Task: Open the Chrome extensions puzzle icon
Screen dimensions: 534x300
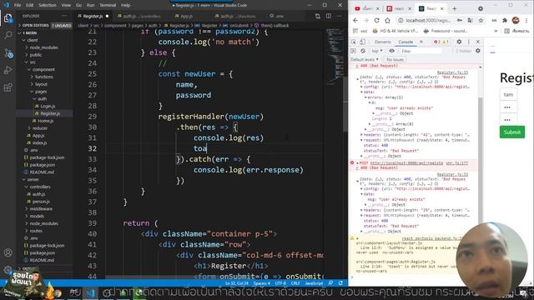Action: point(505,20)
